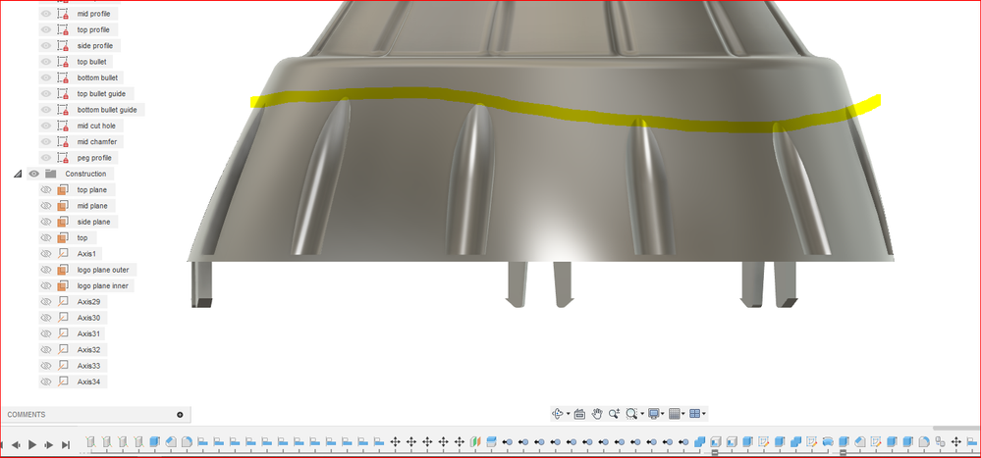The image size is (981, 458).
Task: Click the Orbit tool icon
Action: point(558,414)
